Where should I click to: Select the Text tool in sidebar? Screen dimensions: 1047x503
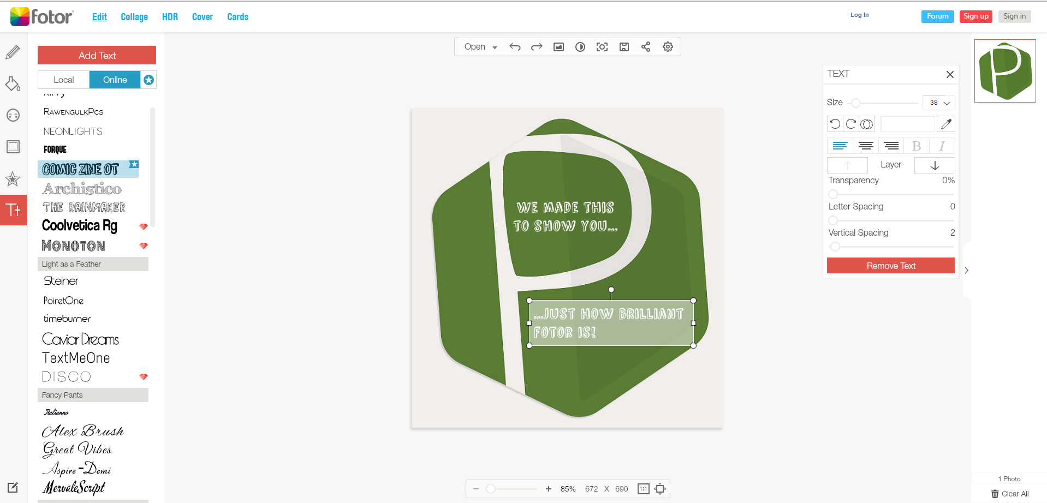pyautogui.click(x=13, y=210)
